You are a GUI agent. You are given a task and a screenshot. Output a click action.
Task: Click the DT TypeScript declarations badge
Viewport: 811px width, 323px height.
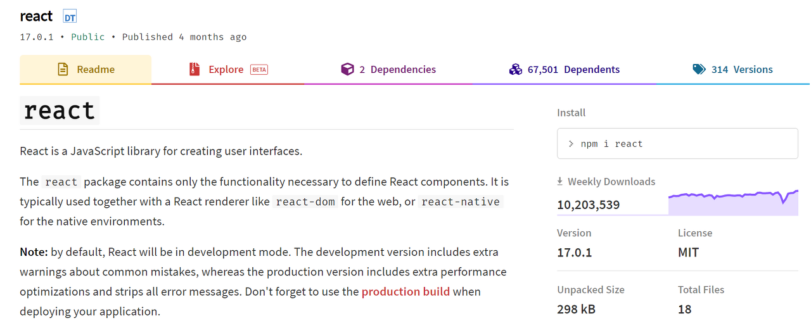(70, 17)
